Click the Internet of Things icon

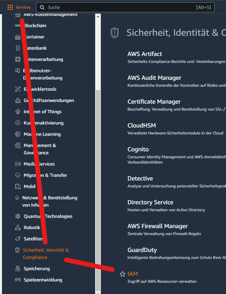18,112
